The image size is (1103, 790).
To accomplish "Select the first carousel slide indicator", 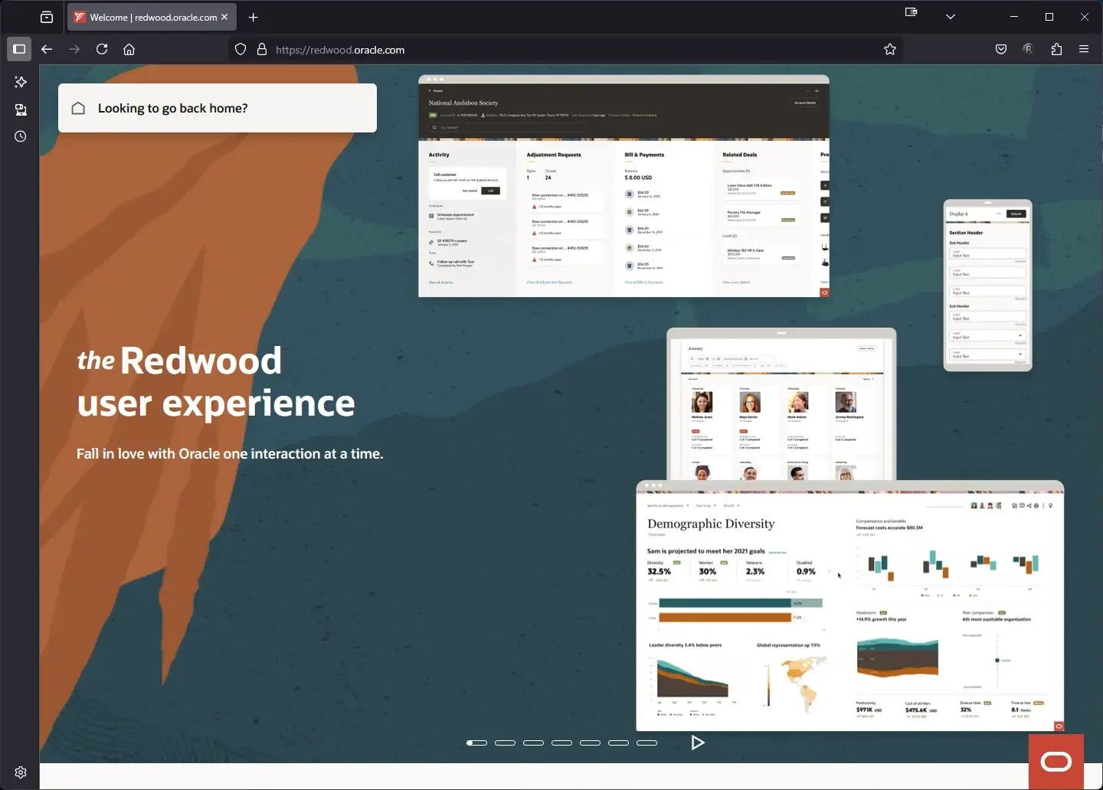I will (476, 743).
